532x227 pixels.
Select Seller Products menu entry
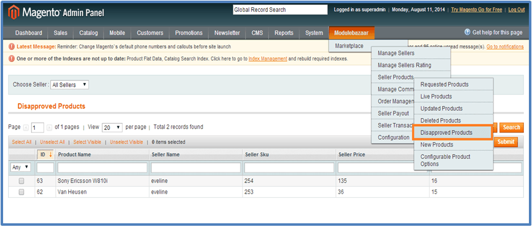pyautogui.click(x=396, y=77)
